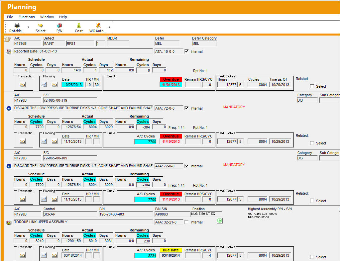Click the P/N S/N field showing AP0063

tap(172, 214)
